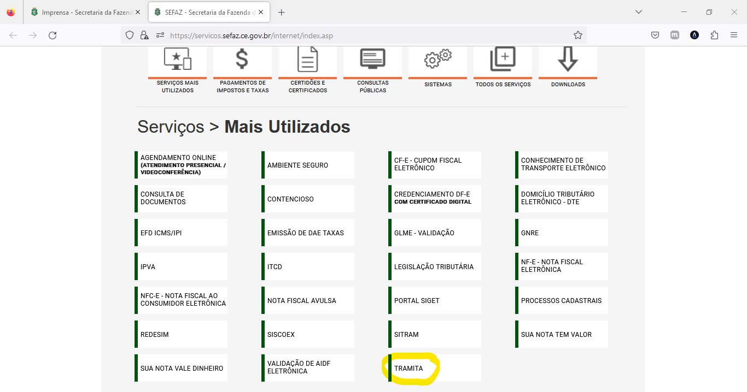Open the Consultas Públicas monitor icon
This screenshot has height=392, width=747.
tap(372, 59)
